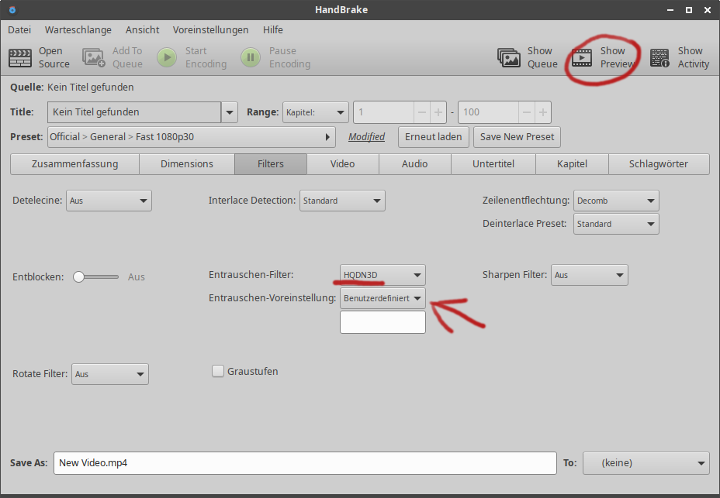The height and width of the screenshot is (498, 720).
Task: Open the Datei menu
Action: pos(19,29)
